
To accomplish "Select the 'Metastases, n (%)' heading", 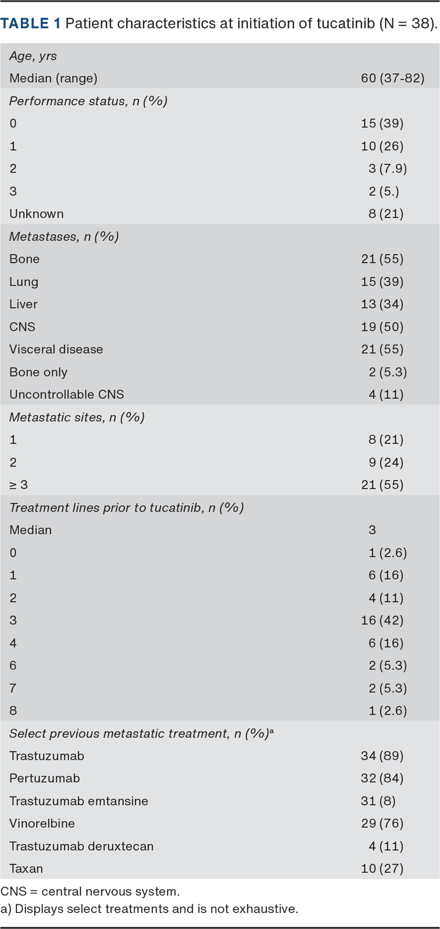I will coord(64,236).
